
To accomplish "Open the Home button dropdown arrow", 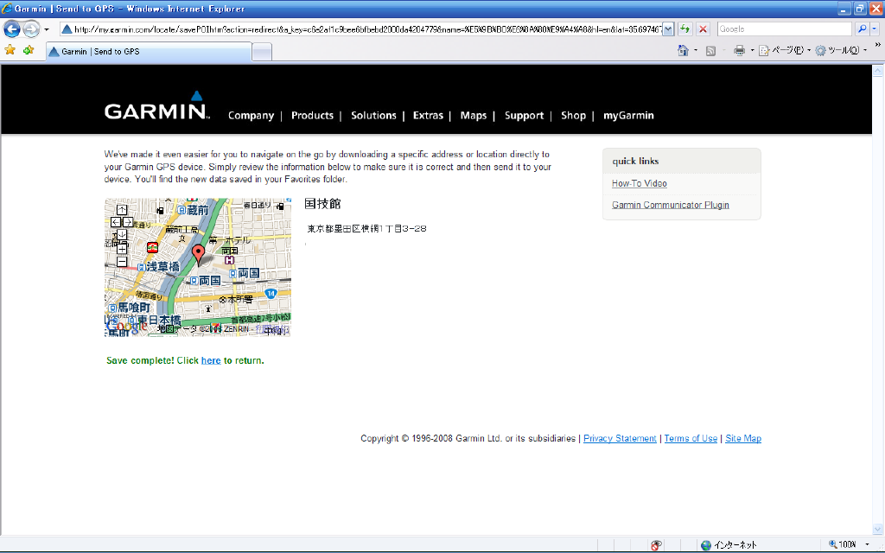I will [696, 51].
